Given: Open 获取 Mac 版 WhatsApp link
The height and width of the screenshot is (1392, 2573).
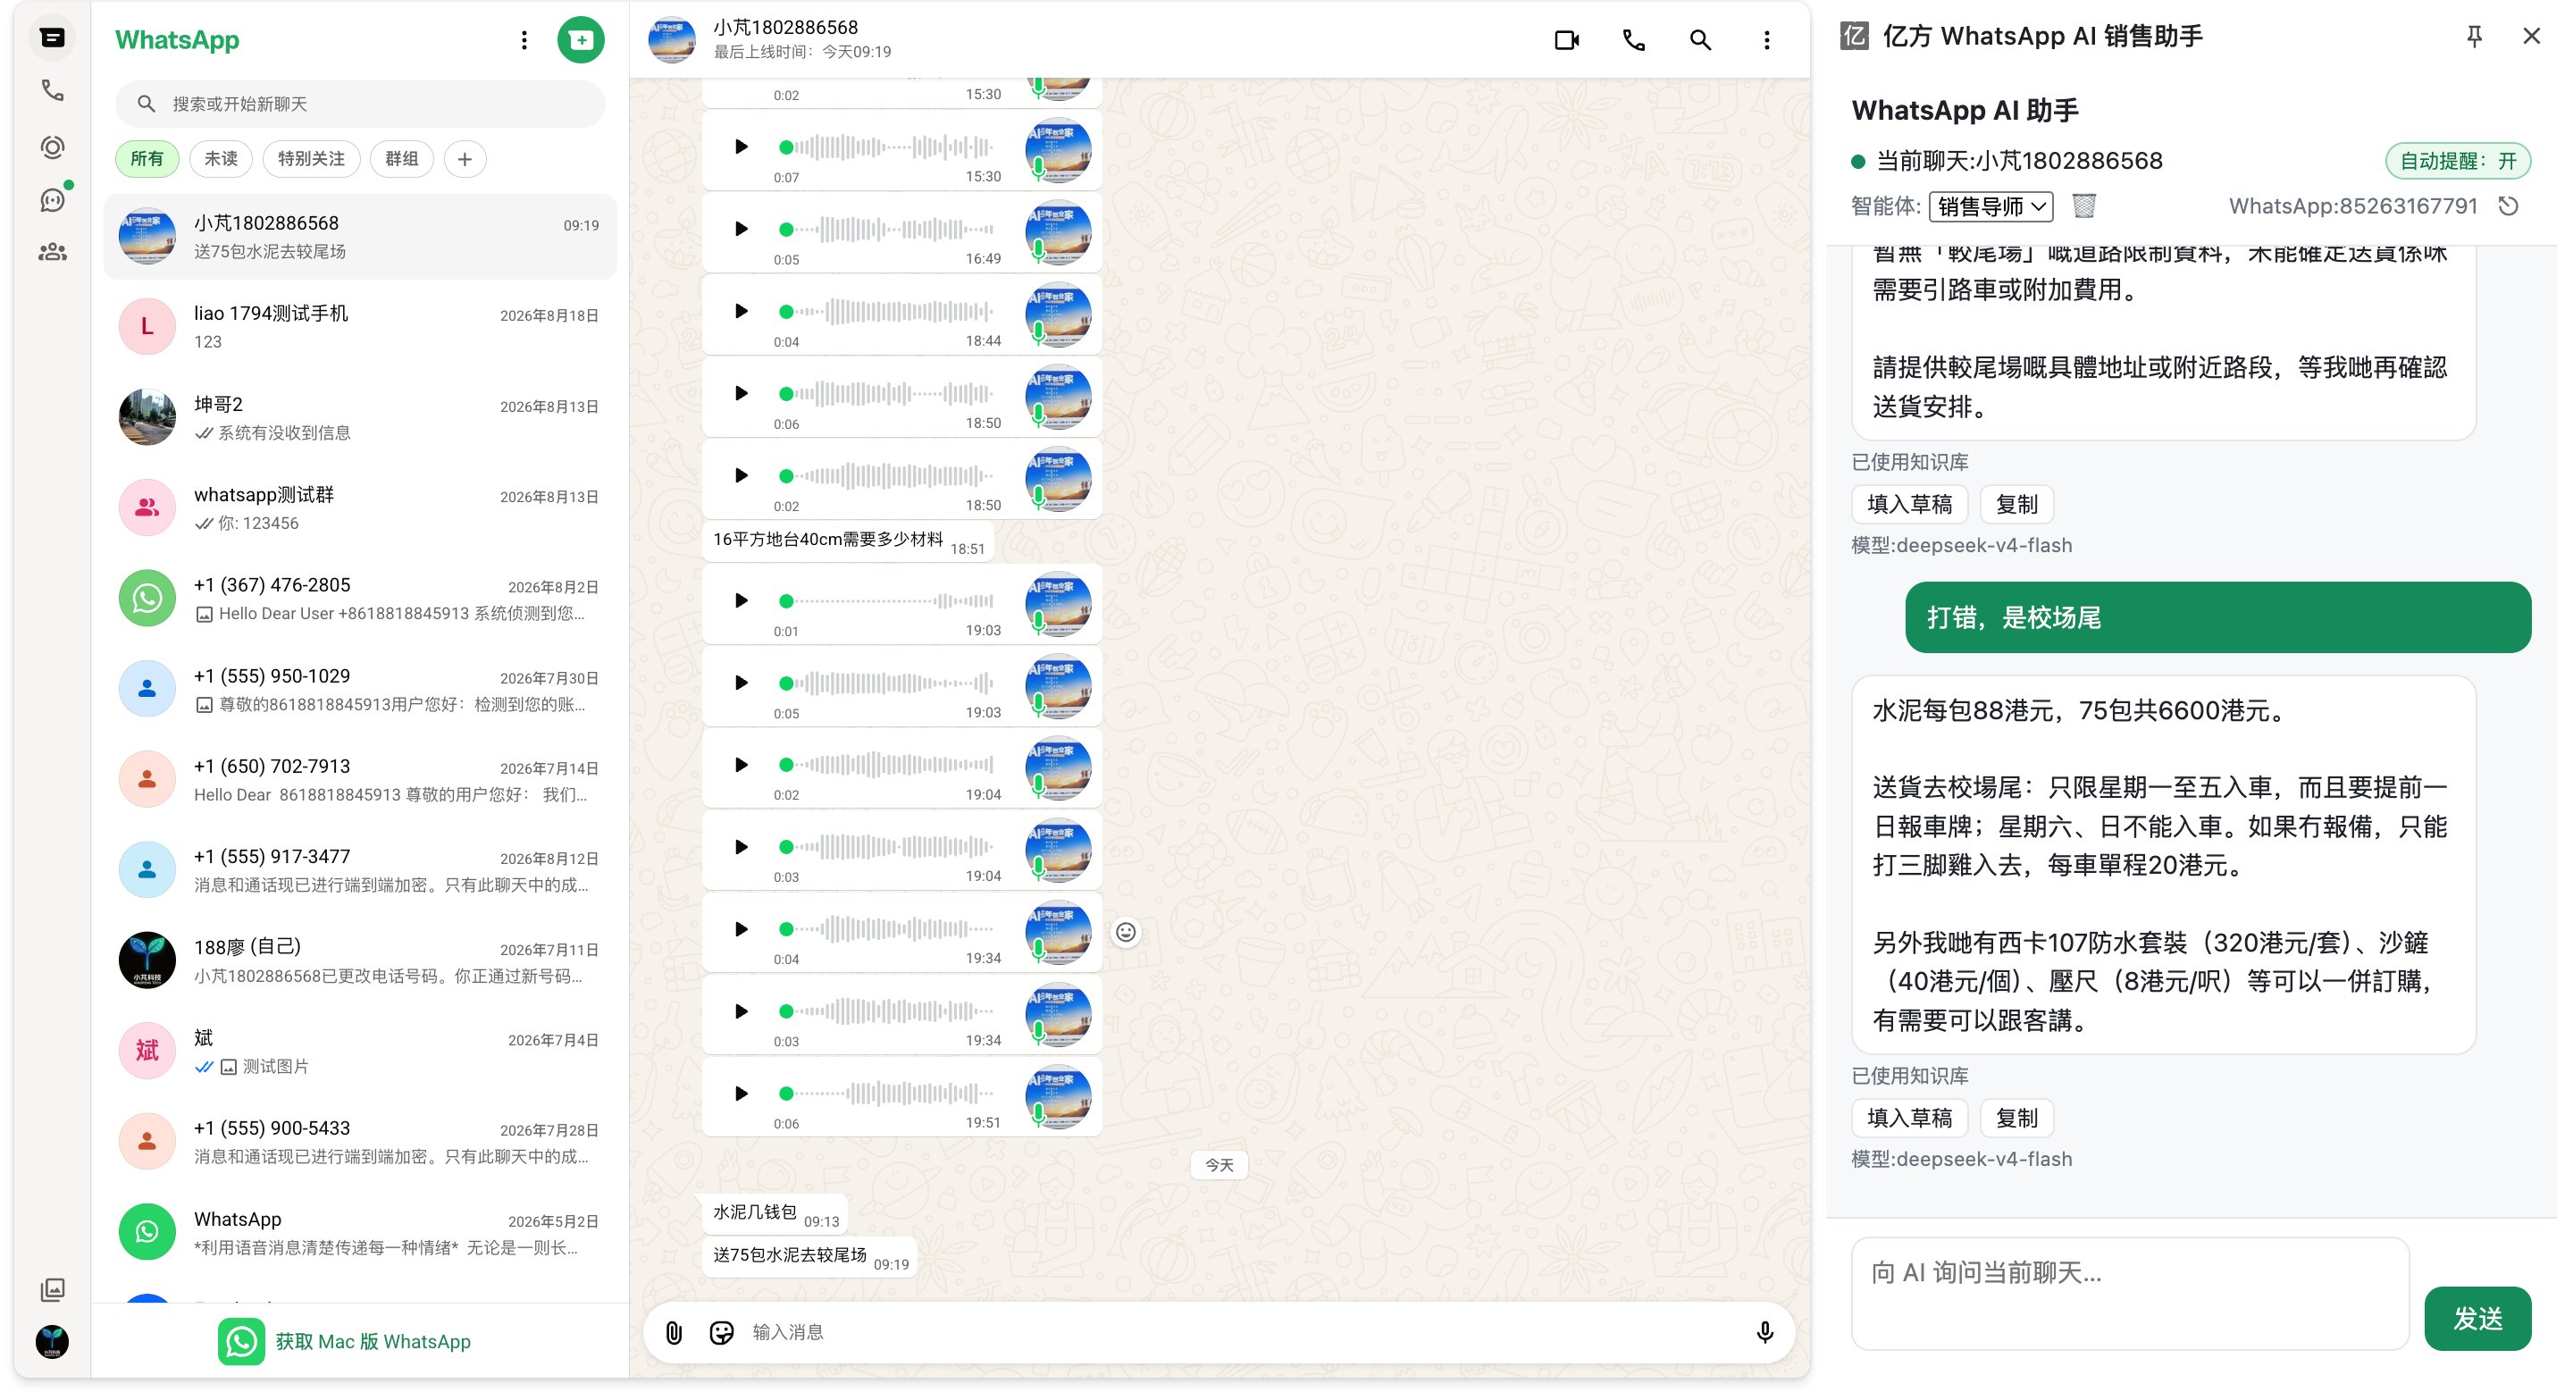Looking at the screenshot, I should (x=345, y=1341).
